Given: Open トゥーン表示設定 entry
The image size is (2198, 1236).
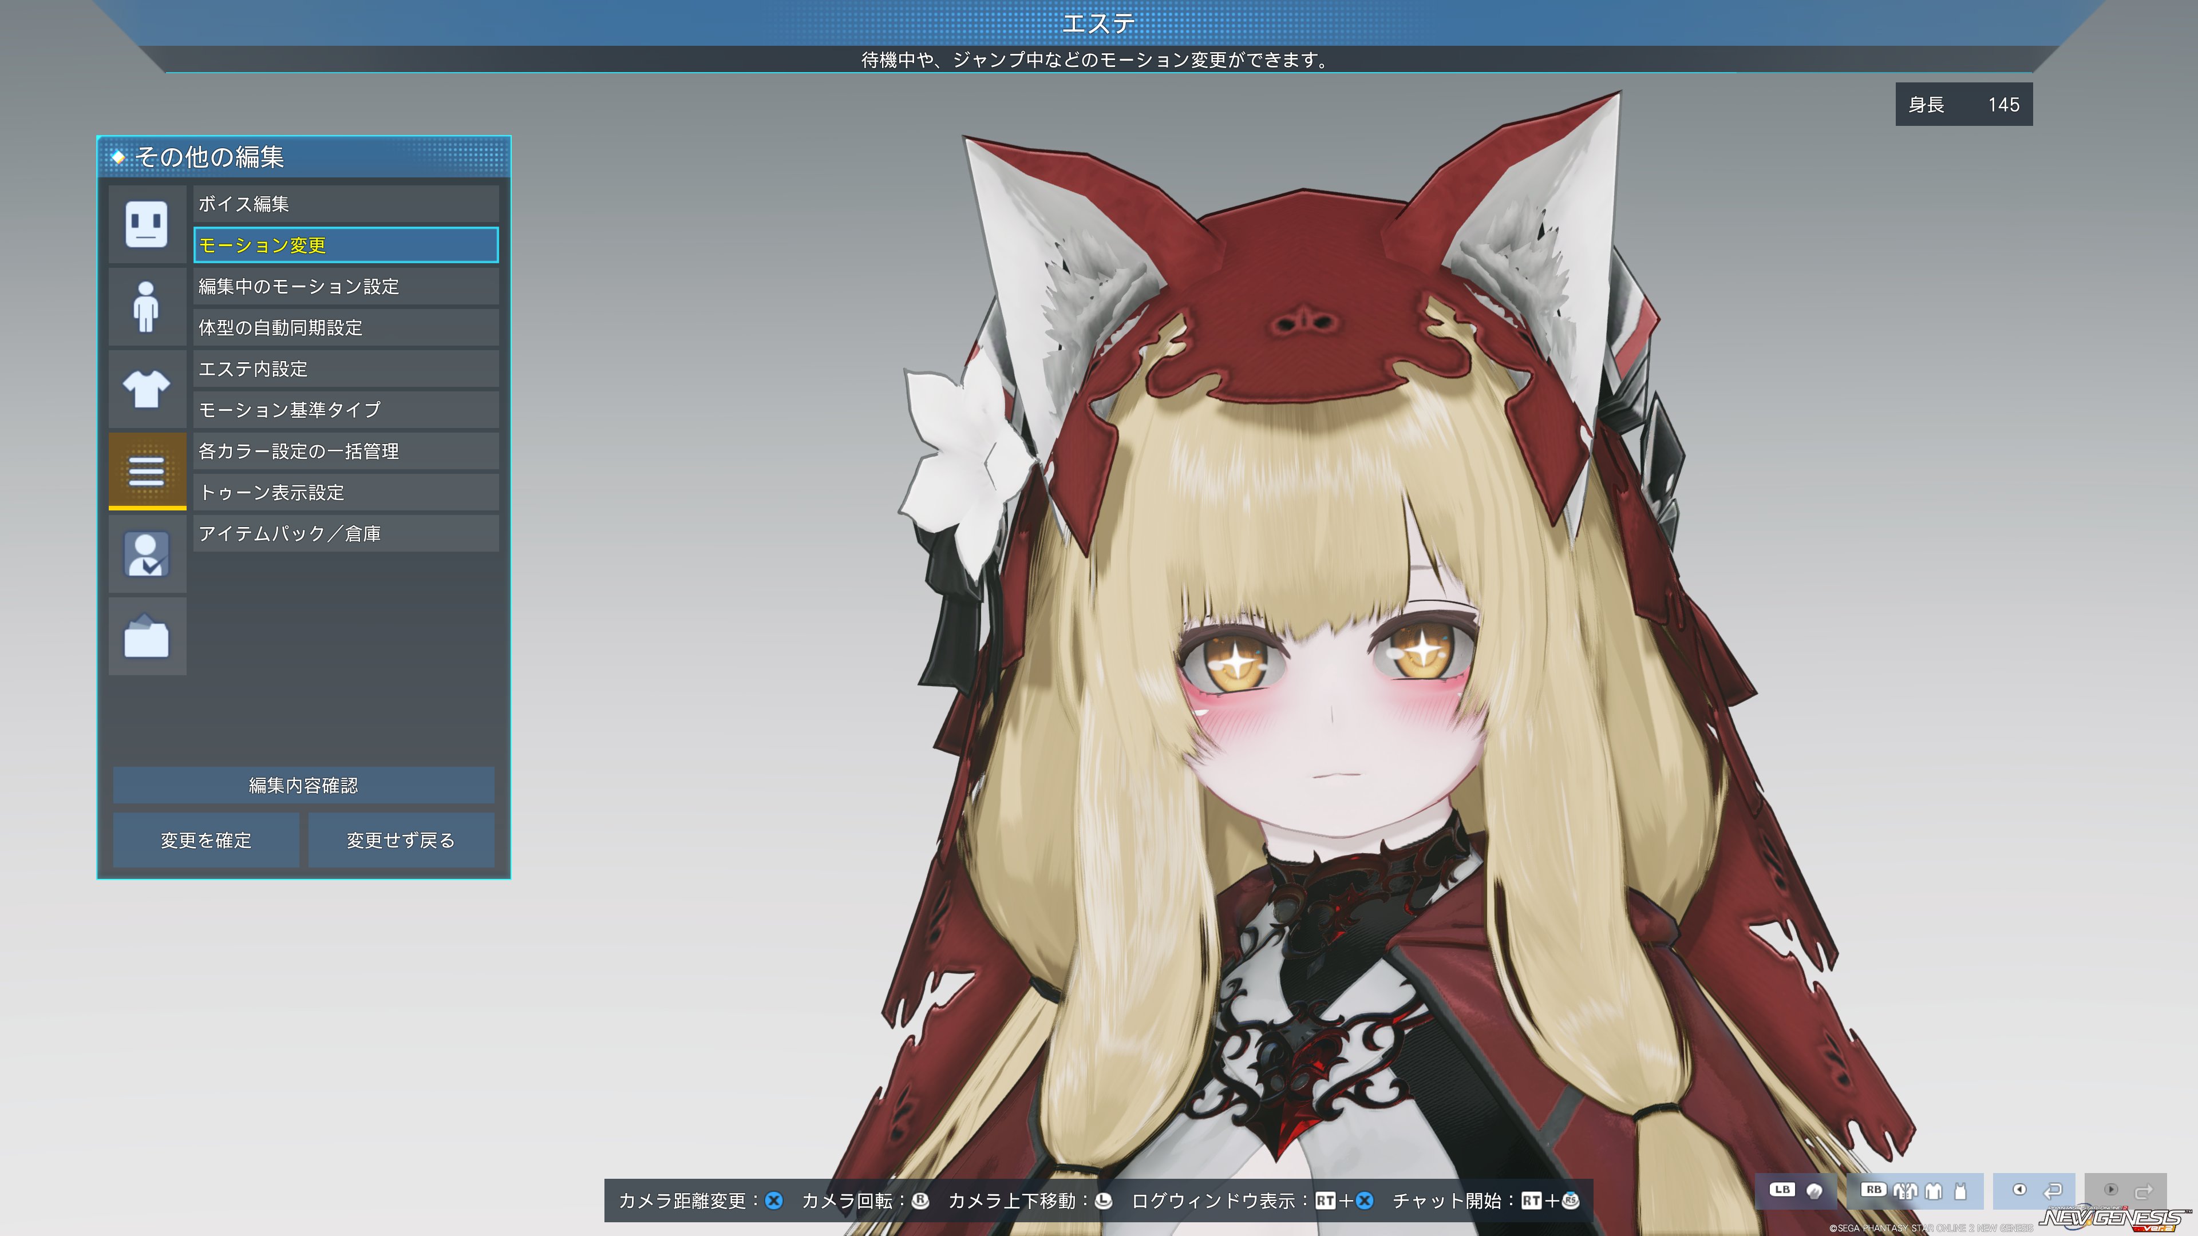Looking at the screenshot, I should (x=346, y=492).
